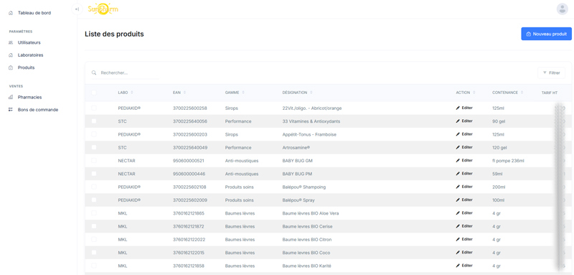574x275 pixels.
Task: Click the 'BABY BUG PM' designation
Action: tap(297, 174)
